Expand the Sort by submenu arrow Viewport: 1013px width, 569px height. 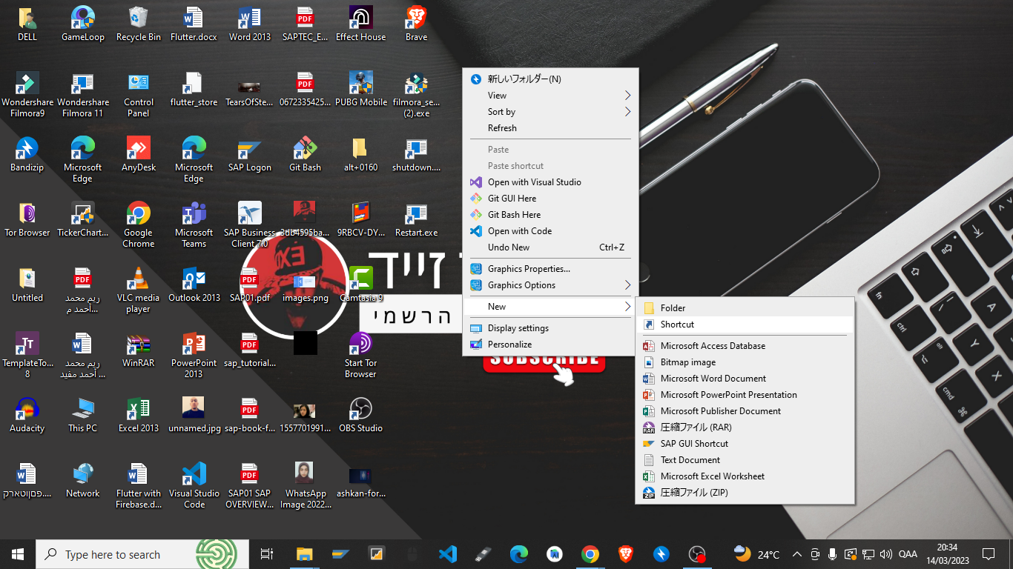pos(627,112)
